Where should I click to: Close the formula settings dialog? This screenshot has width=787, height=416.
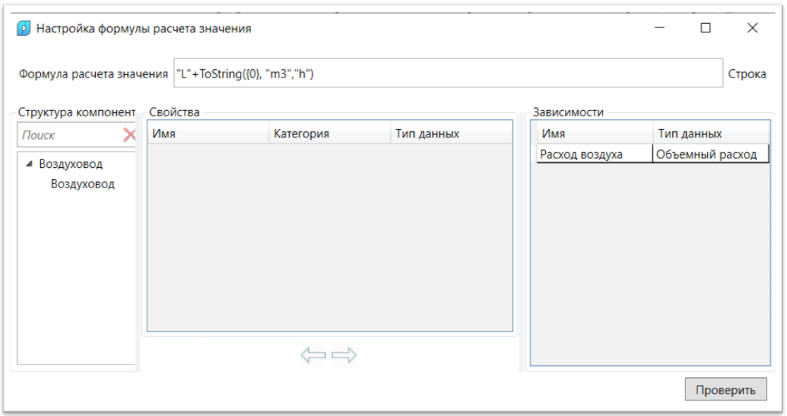(752, 28)
